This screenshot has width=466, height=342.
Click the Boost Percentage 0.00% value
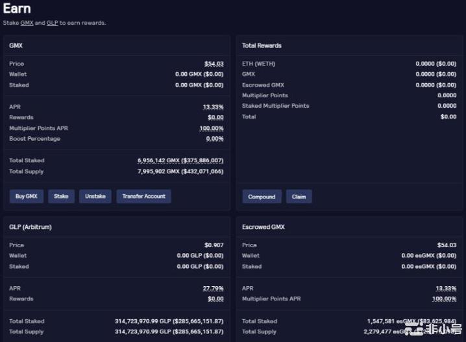(x=214, y=139)
